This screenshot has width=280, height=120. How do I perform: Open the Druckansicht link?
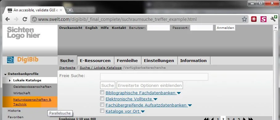pyautogui.click(x=71, y=28)
